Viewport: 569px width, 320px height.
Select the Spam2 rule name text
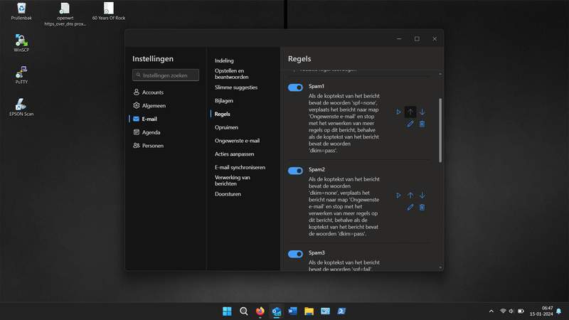317,169
